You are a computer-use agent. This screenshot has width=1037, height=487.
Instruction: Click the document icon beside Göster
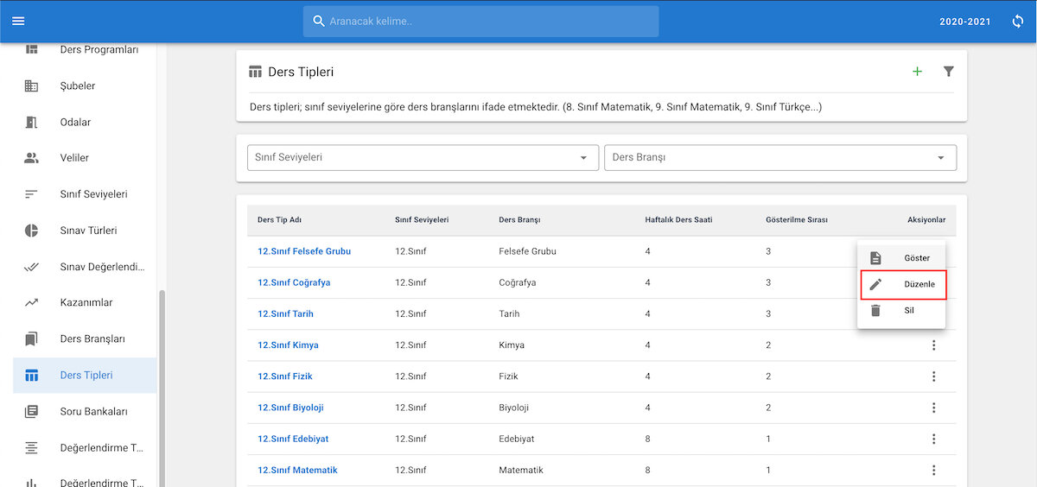(x=875, y=258)
